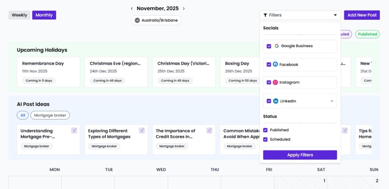Image resolution: width=389 pixels, height=189 pixels.
Task: Click the Facebook logo icon
Action: [x=275, y=65]
